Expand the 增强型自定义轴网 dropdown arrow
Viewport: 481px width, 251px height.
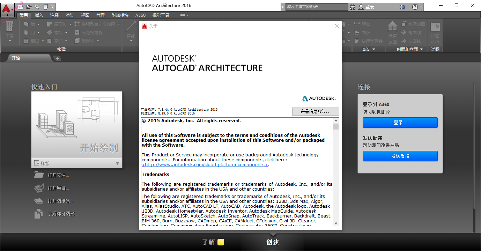[x=119, y=24]
